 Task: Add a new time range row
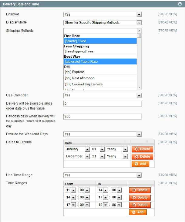138,212
